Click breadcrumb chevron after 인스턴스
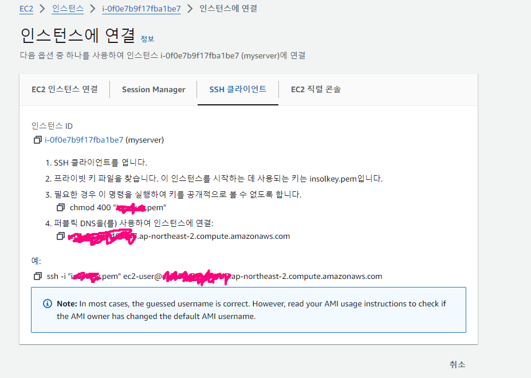This screenshot has width=531, height=378. pyautogui.click(x=92, y=9)
